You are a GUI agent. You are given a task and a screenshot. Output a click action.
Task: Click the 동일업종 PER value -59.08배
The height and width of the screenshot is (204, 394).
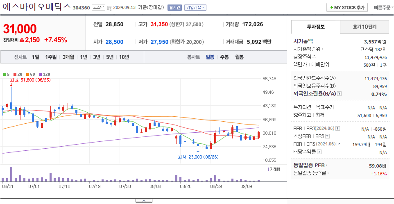tap(377, 165)
